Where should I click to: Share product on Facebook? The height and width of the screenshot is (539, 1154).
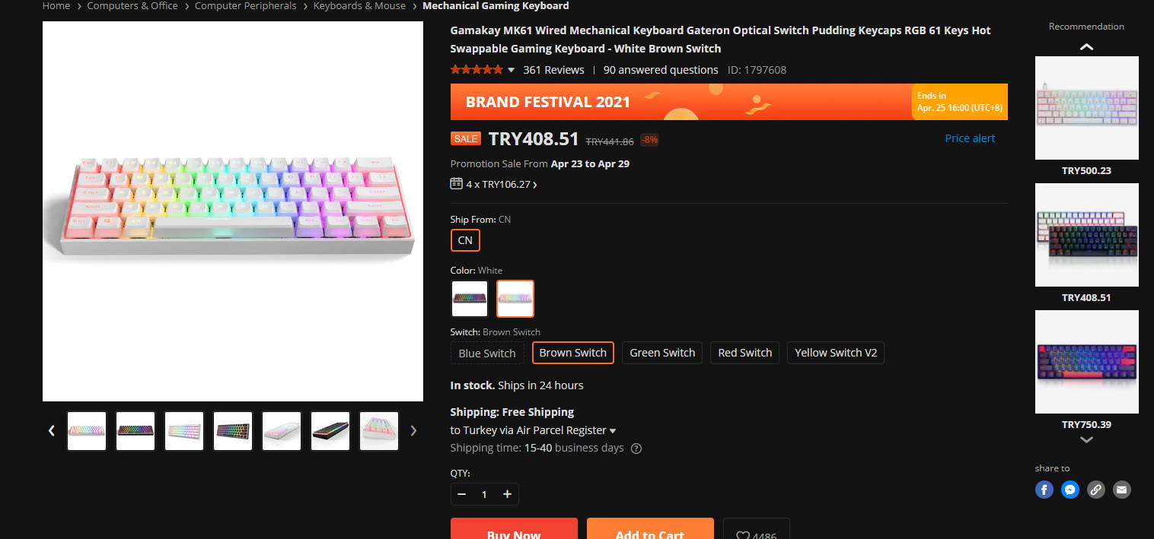1044,490
